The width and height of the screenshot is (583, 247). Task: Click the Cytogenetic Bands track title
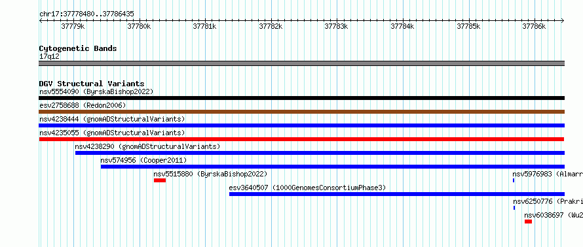click(78, 48)
